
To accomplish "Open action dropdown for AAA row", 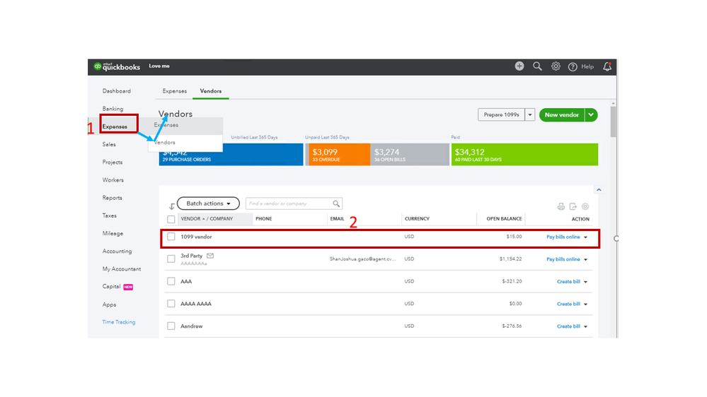I will tap(586, 282).
